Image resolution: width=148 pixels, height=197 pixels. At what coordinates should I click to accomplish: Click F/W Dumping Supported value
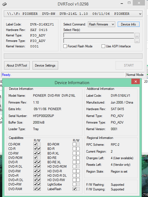[x=117, y=189]
